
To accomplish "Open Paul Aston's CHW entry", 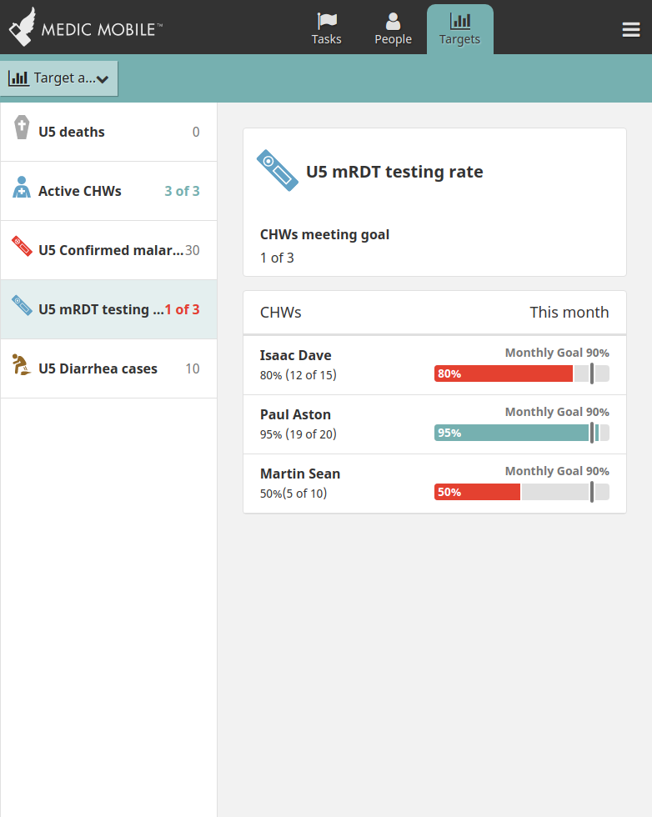I will point(434,424).
